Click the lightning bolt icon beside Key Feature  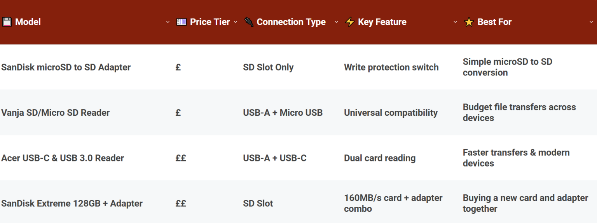(349, 22)
